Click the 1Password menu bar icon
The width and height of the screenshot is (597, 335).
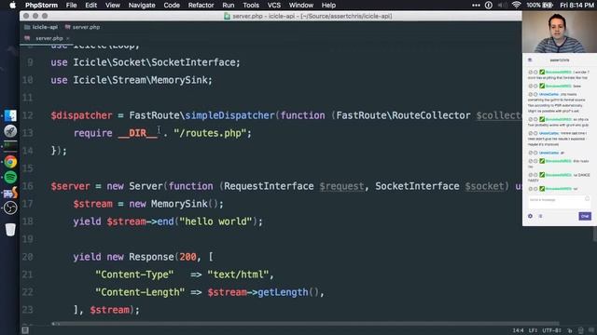click(489, 6)
